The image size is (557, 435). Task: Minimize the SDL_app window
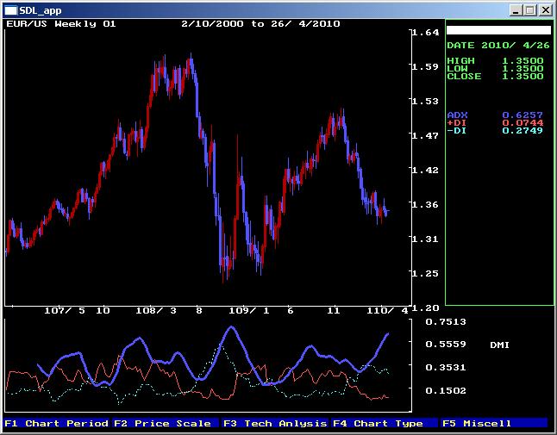click(x=516, y=10)
